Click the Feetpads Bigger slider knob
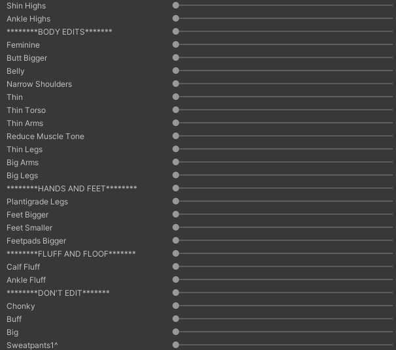Screen dimensions: 396x350 [x=176, y=240]
